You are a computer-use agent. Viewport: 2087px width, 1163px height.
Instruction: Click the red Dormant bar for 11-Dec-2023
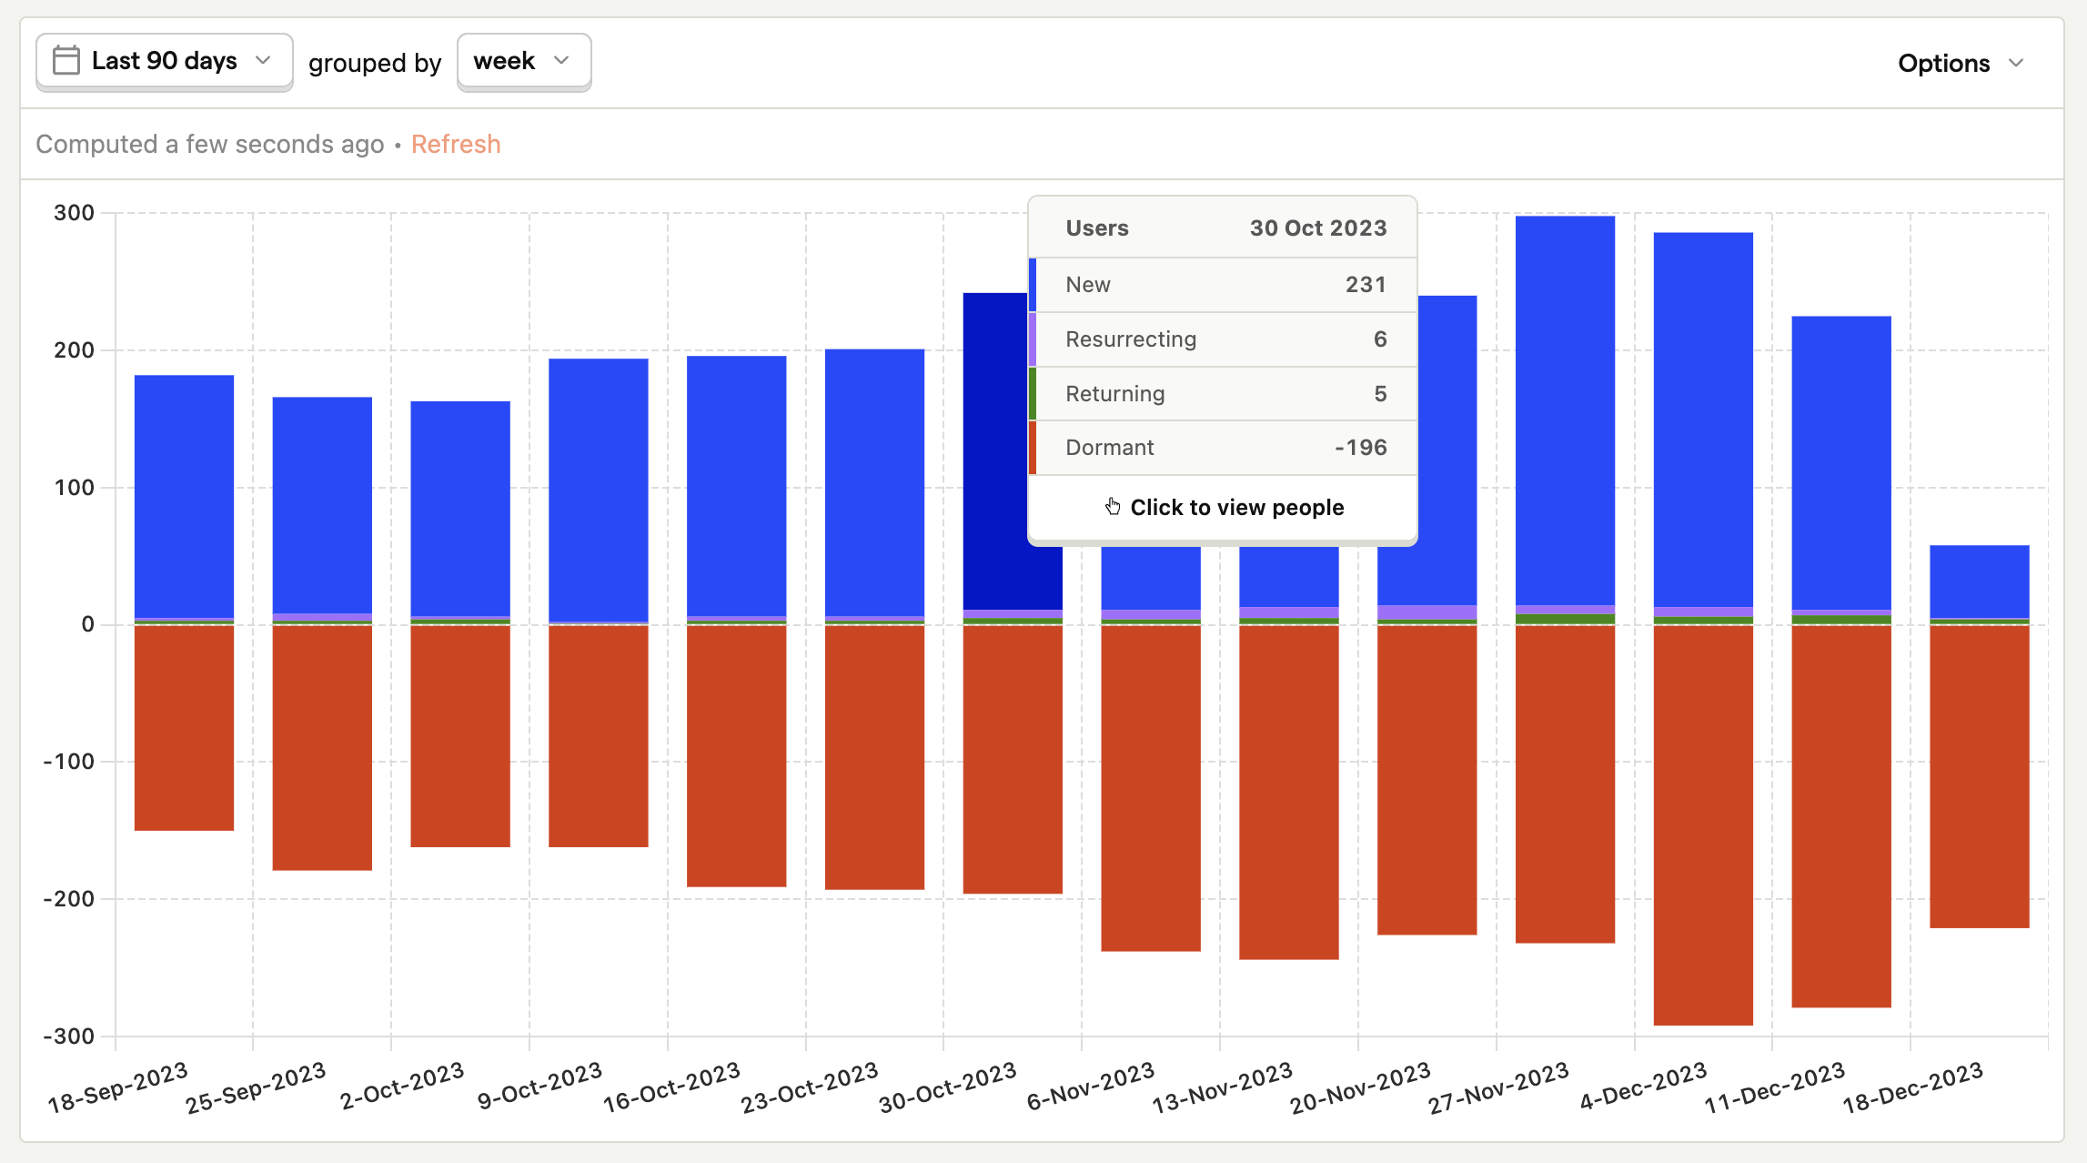[x=1842, y=816]
